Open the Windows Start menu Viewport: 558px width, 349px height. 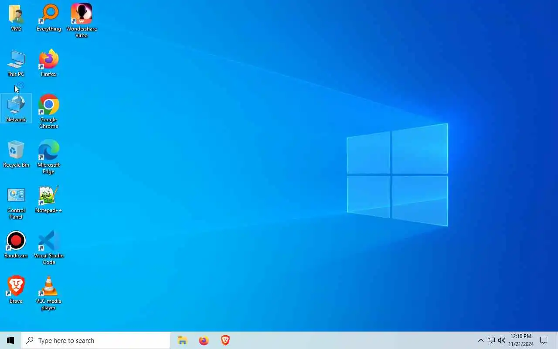point(10,340)
